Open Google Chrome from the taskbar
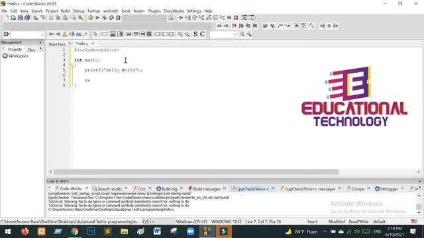 coord(74,231)
